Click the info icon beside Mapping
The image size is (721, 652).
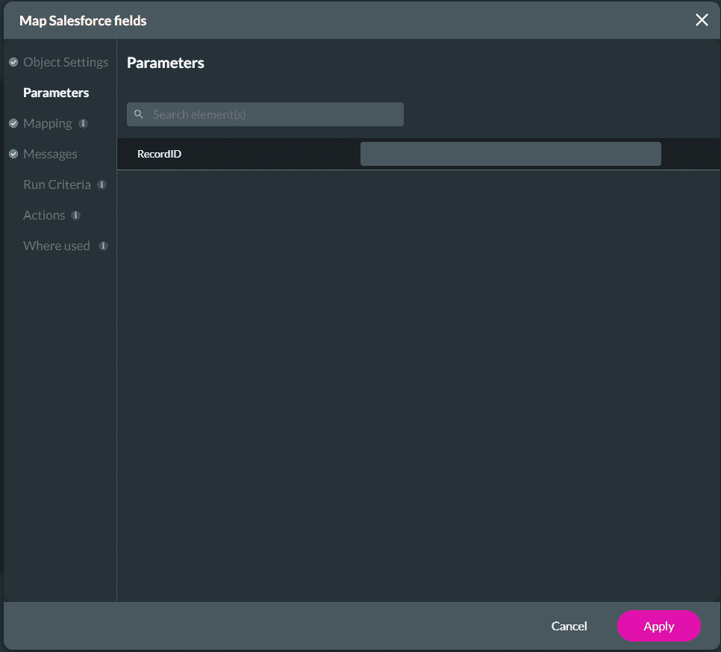pos(83,123)
